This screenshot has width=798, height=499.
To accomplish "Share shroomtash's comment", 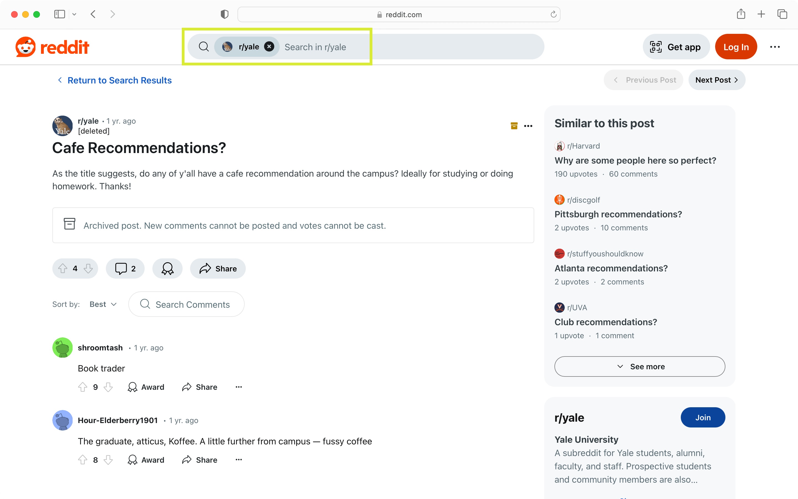I will coord(199,387).
